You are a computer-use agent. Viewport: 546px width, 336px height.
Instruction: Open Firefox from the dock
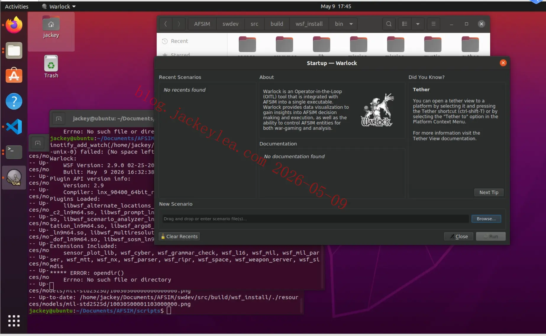coord(14,25)
